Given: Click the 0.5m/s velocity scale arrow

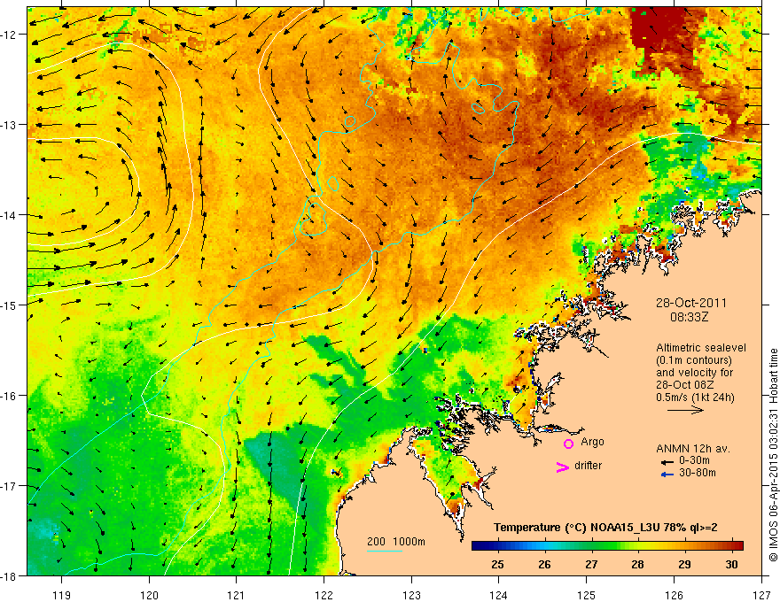Looking at the screenshot, I should pyautogui.click(x=685, y=410).
